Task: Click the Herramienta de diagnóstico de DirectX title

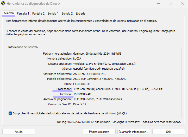Action: [x=34, y=4]
